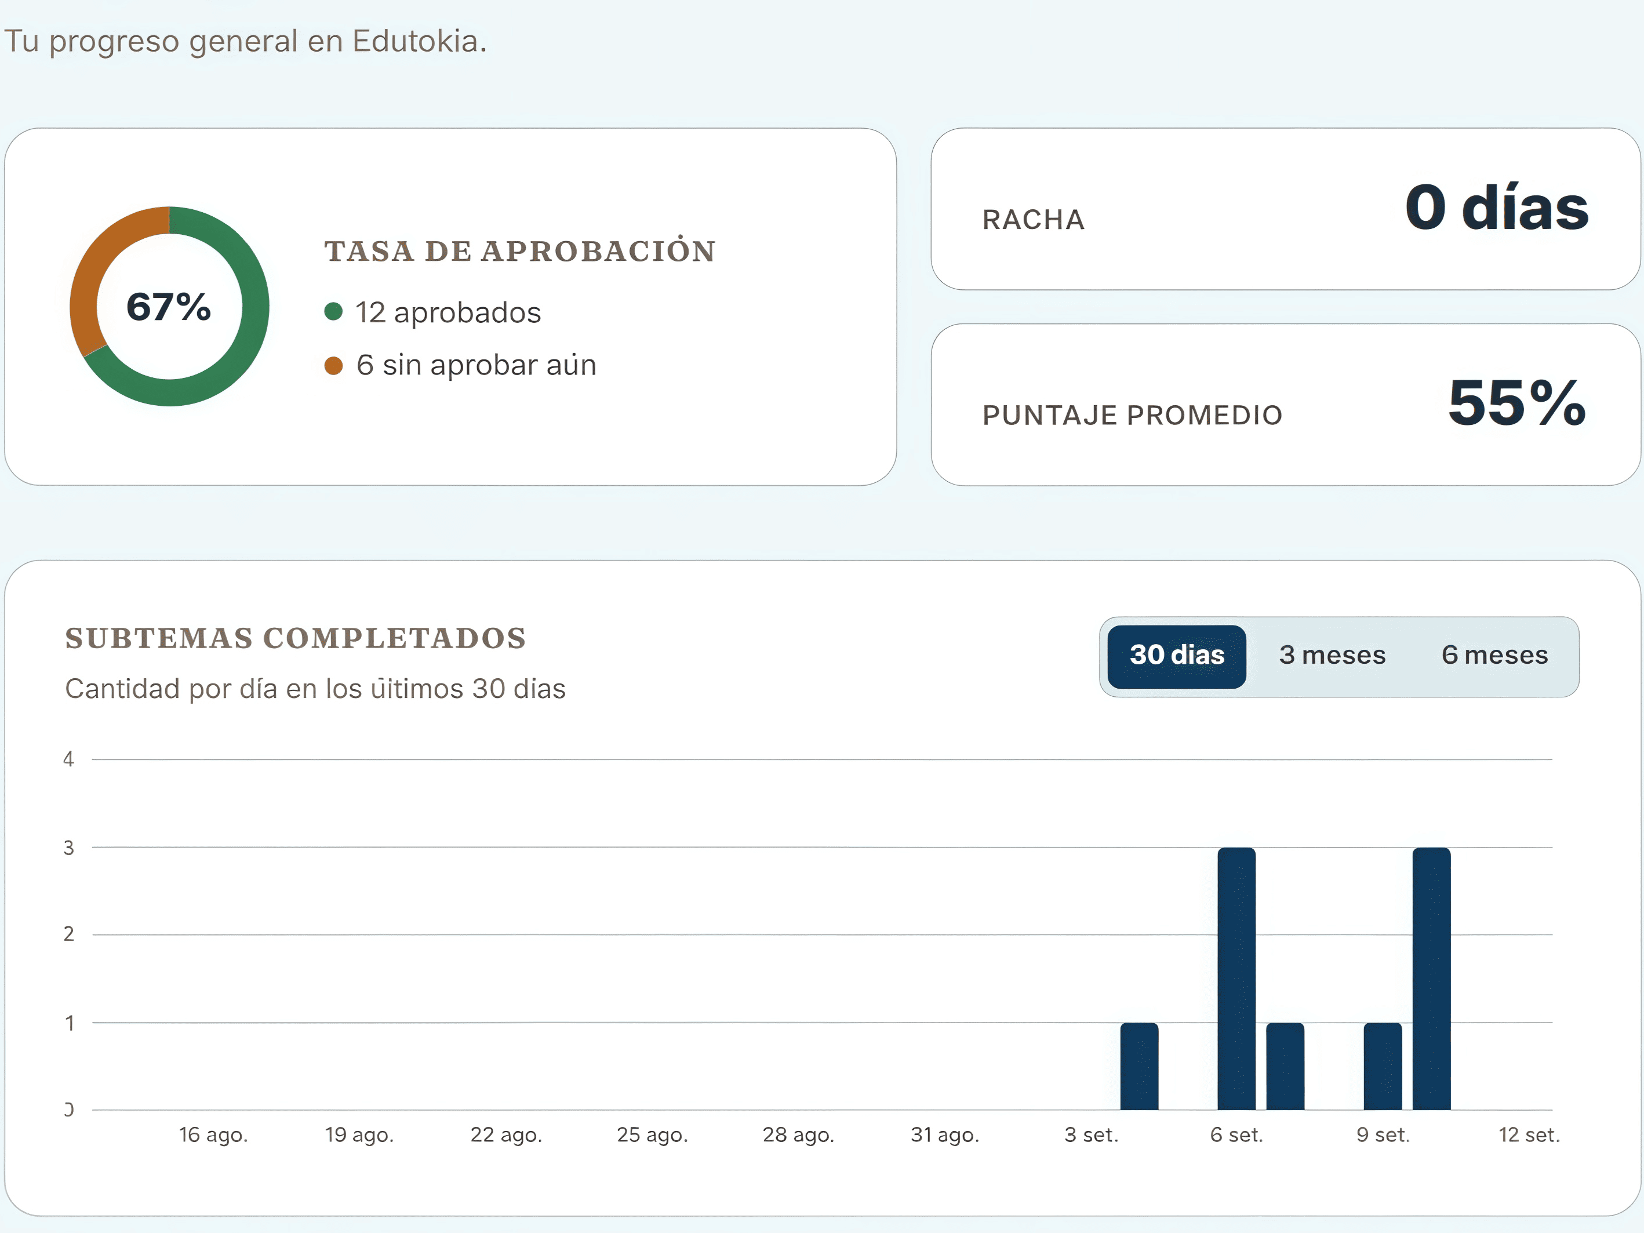Click the '28 ago.' axis label
This screenshot has width=1644, height=1233.
pyautogui.click(x=798, y=1135)
